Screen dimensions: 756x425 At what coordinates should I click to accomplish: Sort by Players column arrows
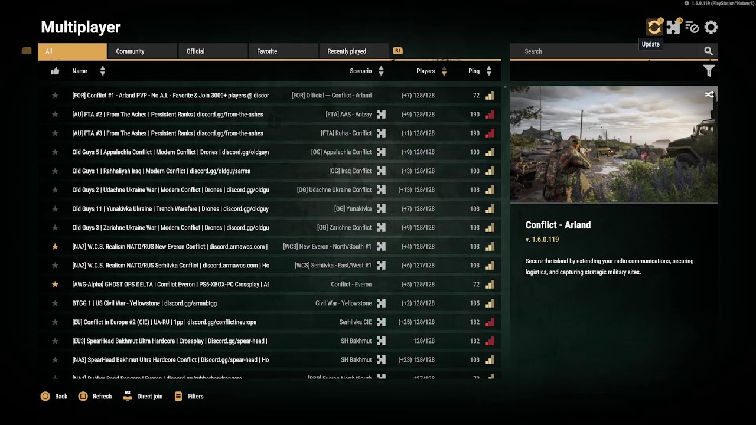(444, 71)
